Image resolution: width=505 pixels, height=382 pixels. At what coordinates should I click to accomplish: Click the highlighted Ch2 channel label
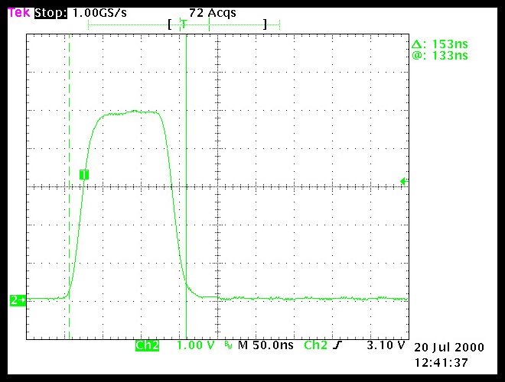coord(147,345)
